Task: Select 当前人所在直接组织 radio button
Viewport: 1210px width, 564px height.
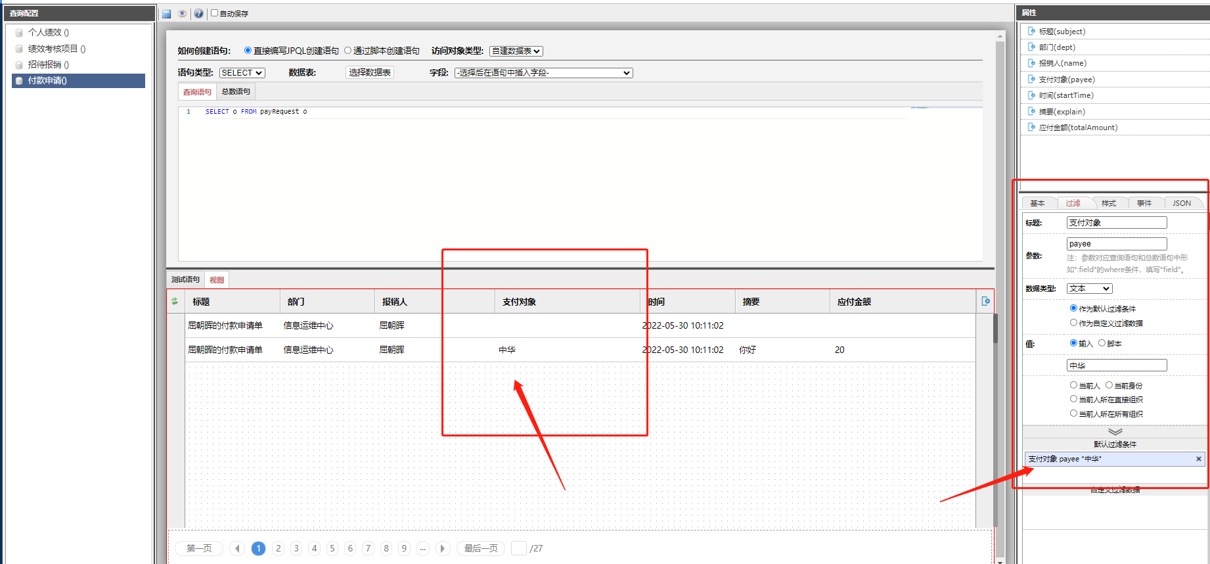Action: [1073, 399]
